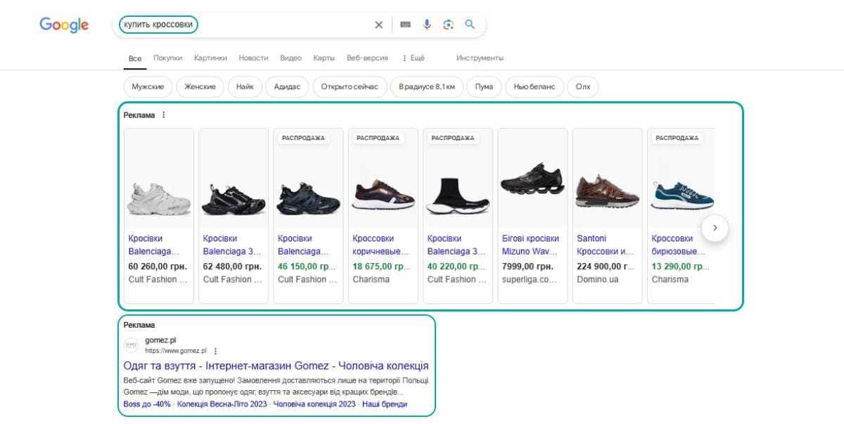
Task: Open the Колекція Весна-Літо 2023 sitelink
Action: [222, 404]
